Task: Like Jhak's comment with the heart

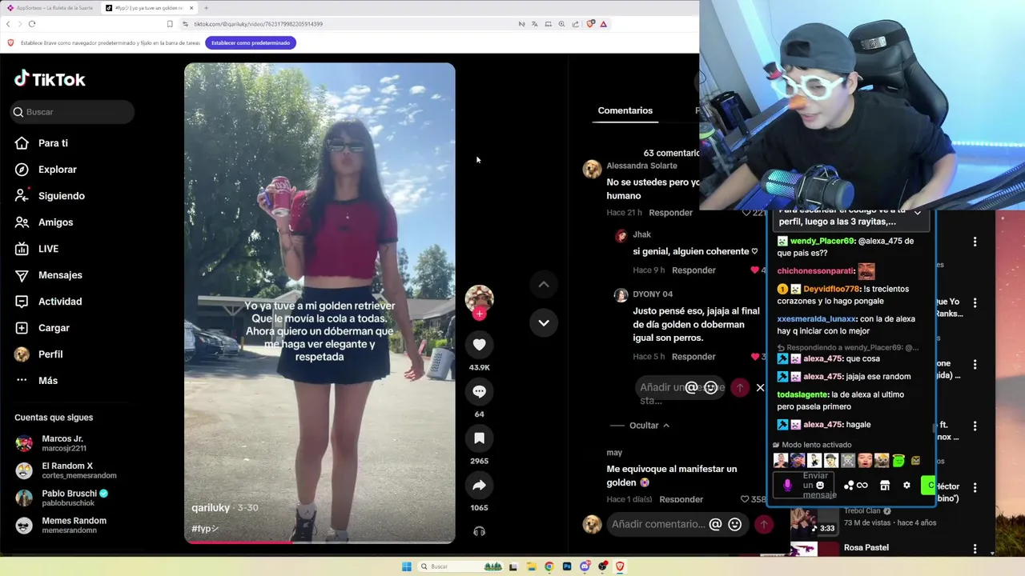Action: point(754,270)
